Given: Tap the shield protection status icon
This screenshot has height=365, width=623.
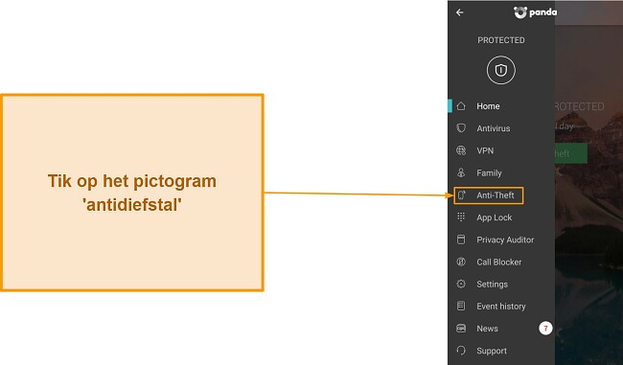Looking at the screenshot, I should pyautogui.click(x=501, y=70).
